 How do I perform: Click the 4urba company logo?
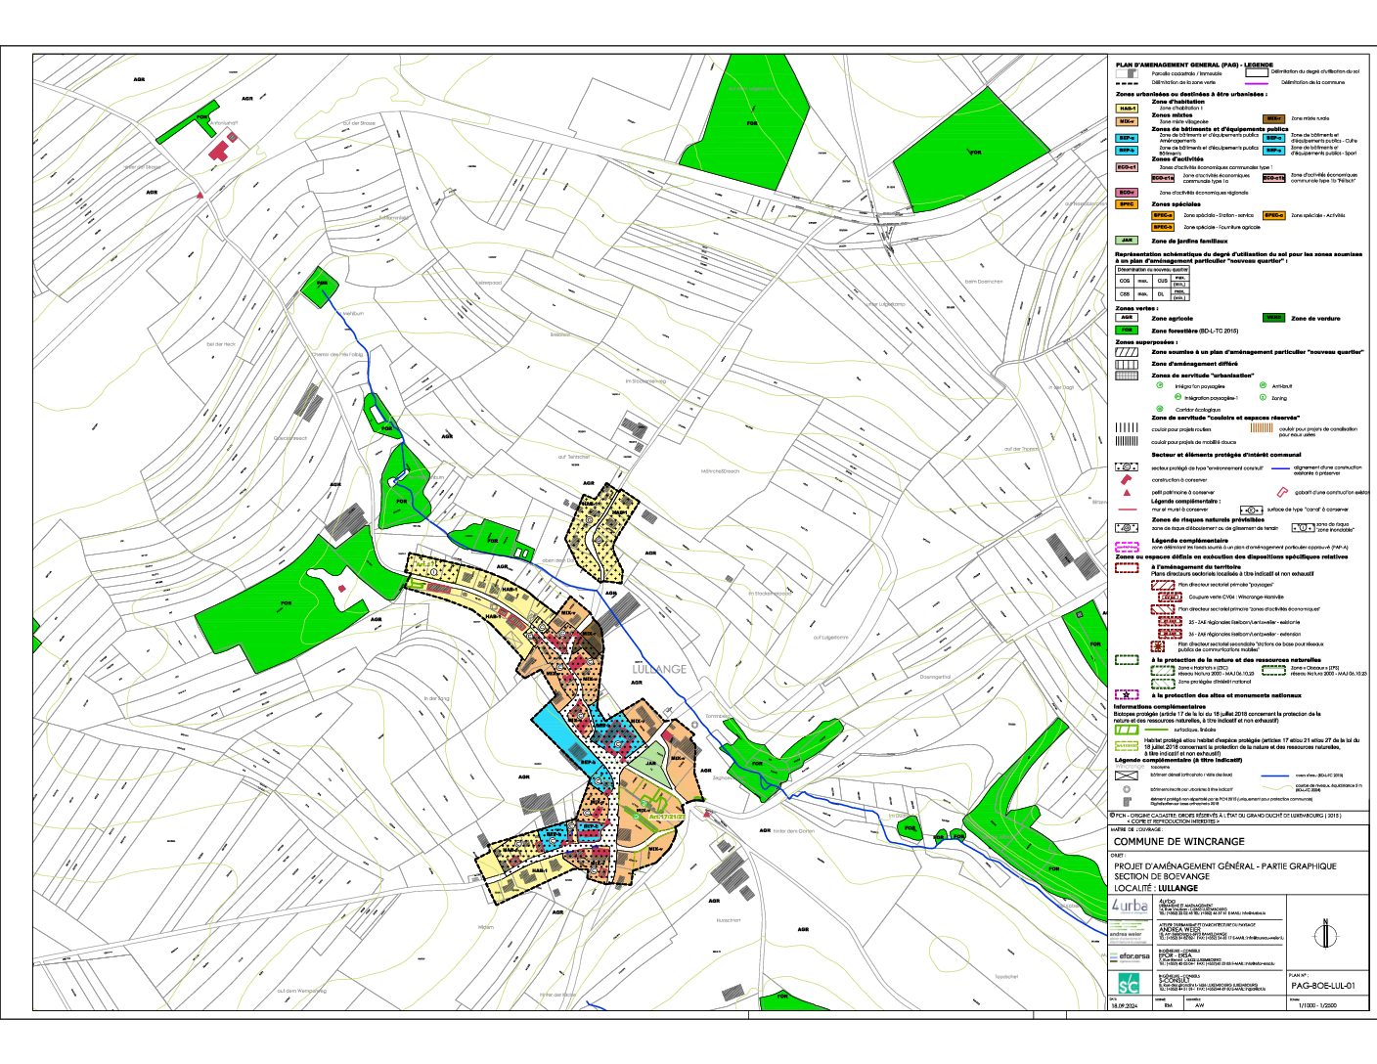(x=1131, y=908)
